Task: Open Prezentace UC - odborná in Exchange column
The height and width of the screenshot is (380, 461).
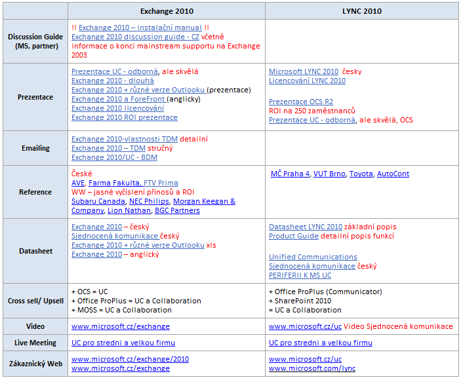Action: pyautogui.click(x=115, y=71)
